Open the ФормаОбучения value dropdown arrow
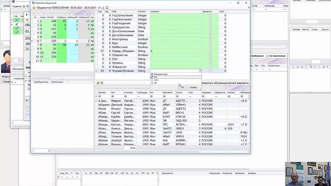 (200, 71)
